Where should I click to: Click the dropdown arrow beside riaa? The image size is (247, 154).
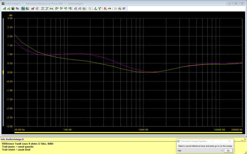(222, 151)
